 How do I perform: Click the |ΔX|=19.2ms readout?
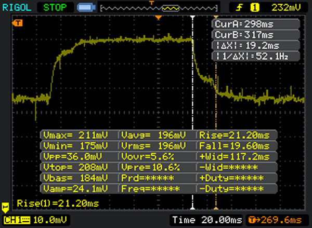pyautogui.click(x=256, y=46)
